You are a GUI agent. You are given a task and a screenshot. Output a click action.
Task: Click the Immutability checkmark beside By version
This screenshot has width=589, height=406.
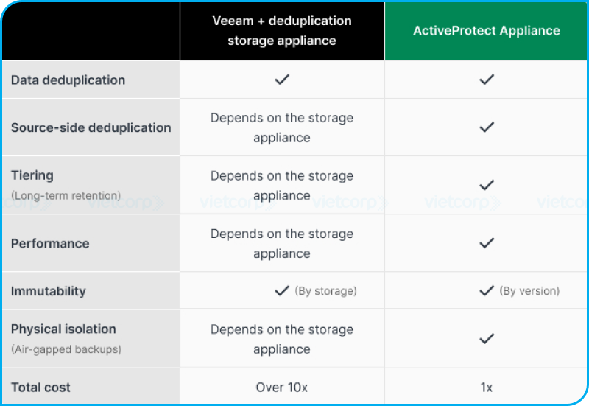coord(486,291)
